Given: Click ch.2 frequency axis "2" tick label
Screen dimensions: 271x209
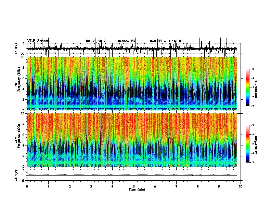Looking at the screenshot, I should pyautogui.click(x=24, y=156).
